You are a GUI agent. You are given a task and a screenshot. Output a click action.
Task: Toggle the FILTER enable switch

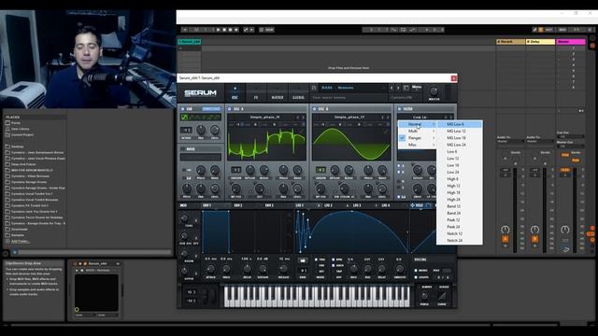(399, 109)
